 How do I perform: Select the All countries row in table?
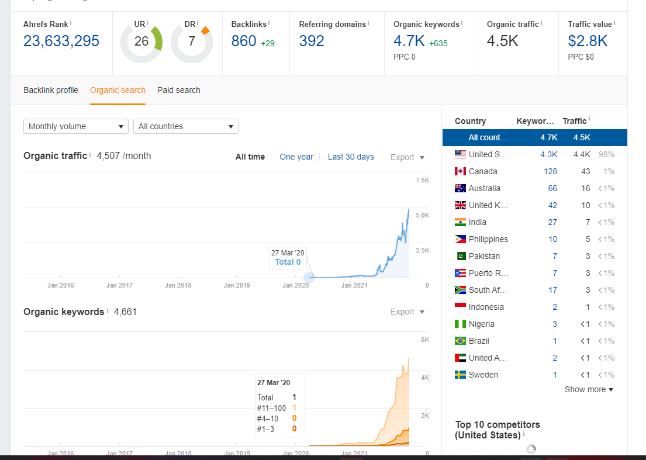pyautogui.click(x=535, y=137)
